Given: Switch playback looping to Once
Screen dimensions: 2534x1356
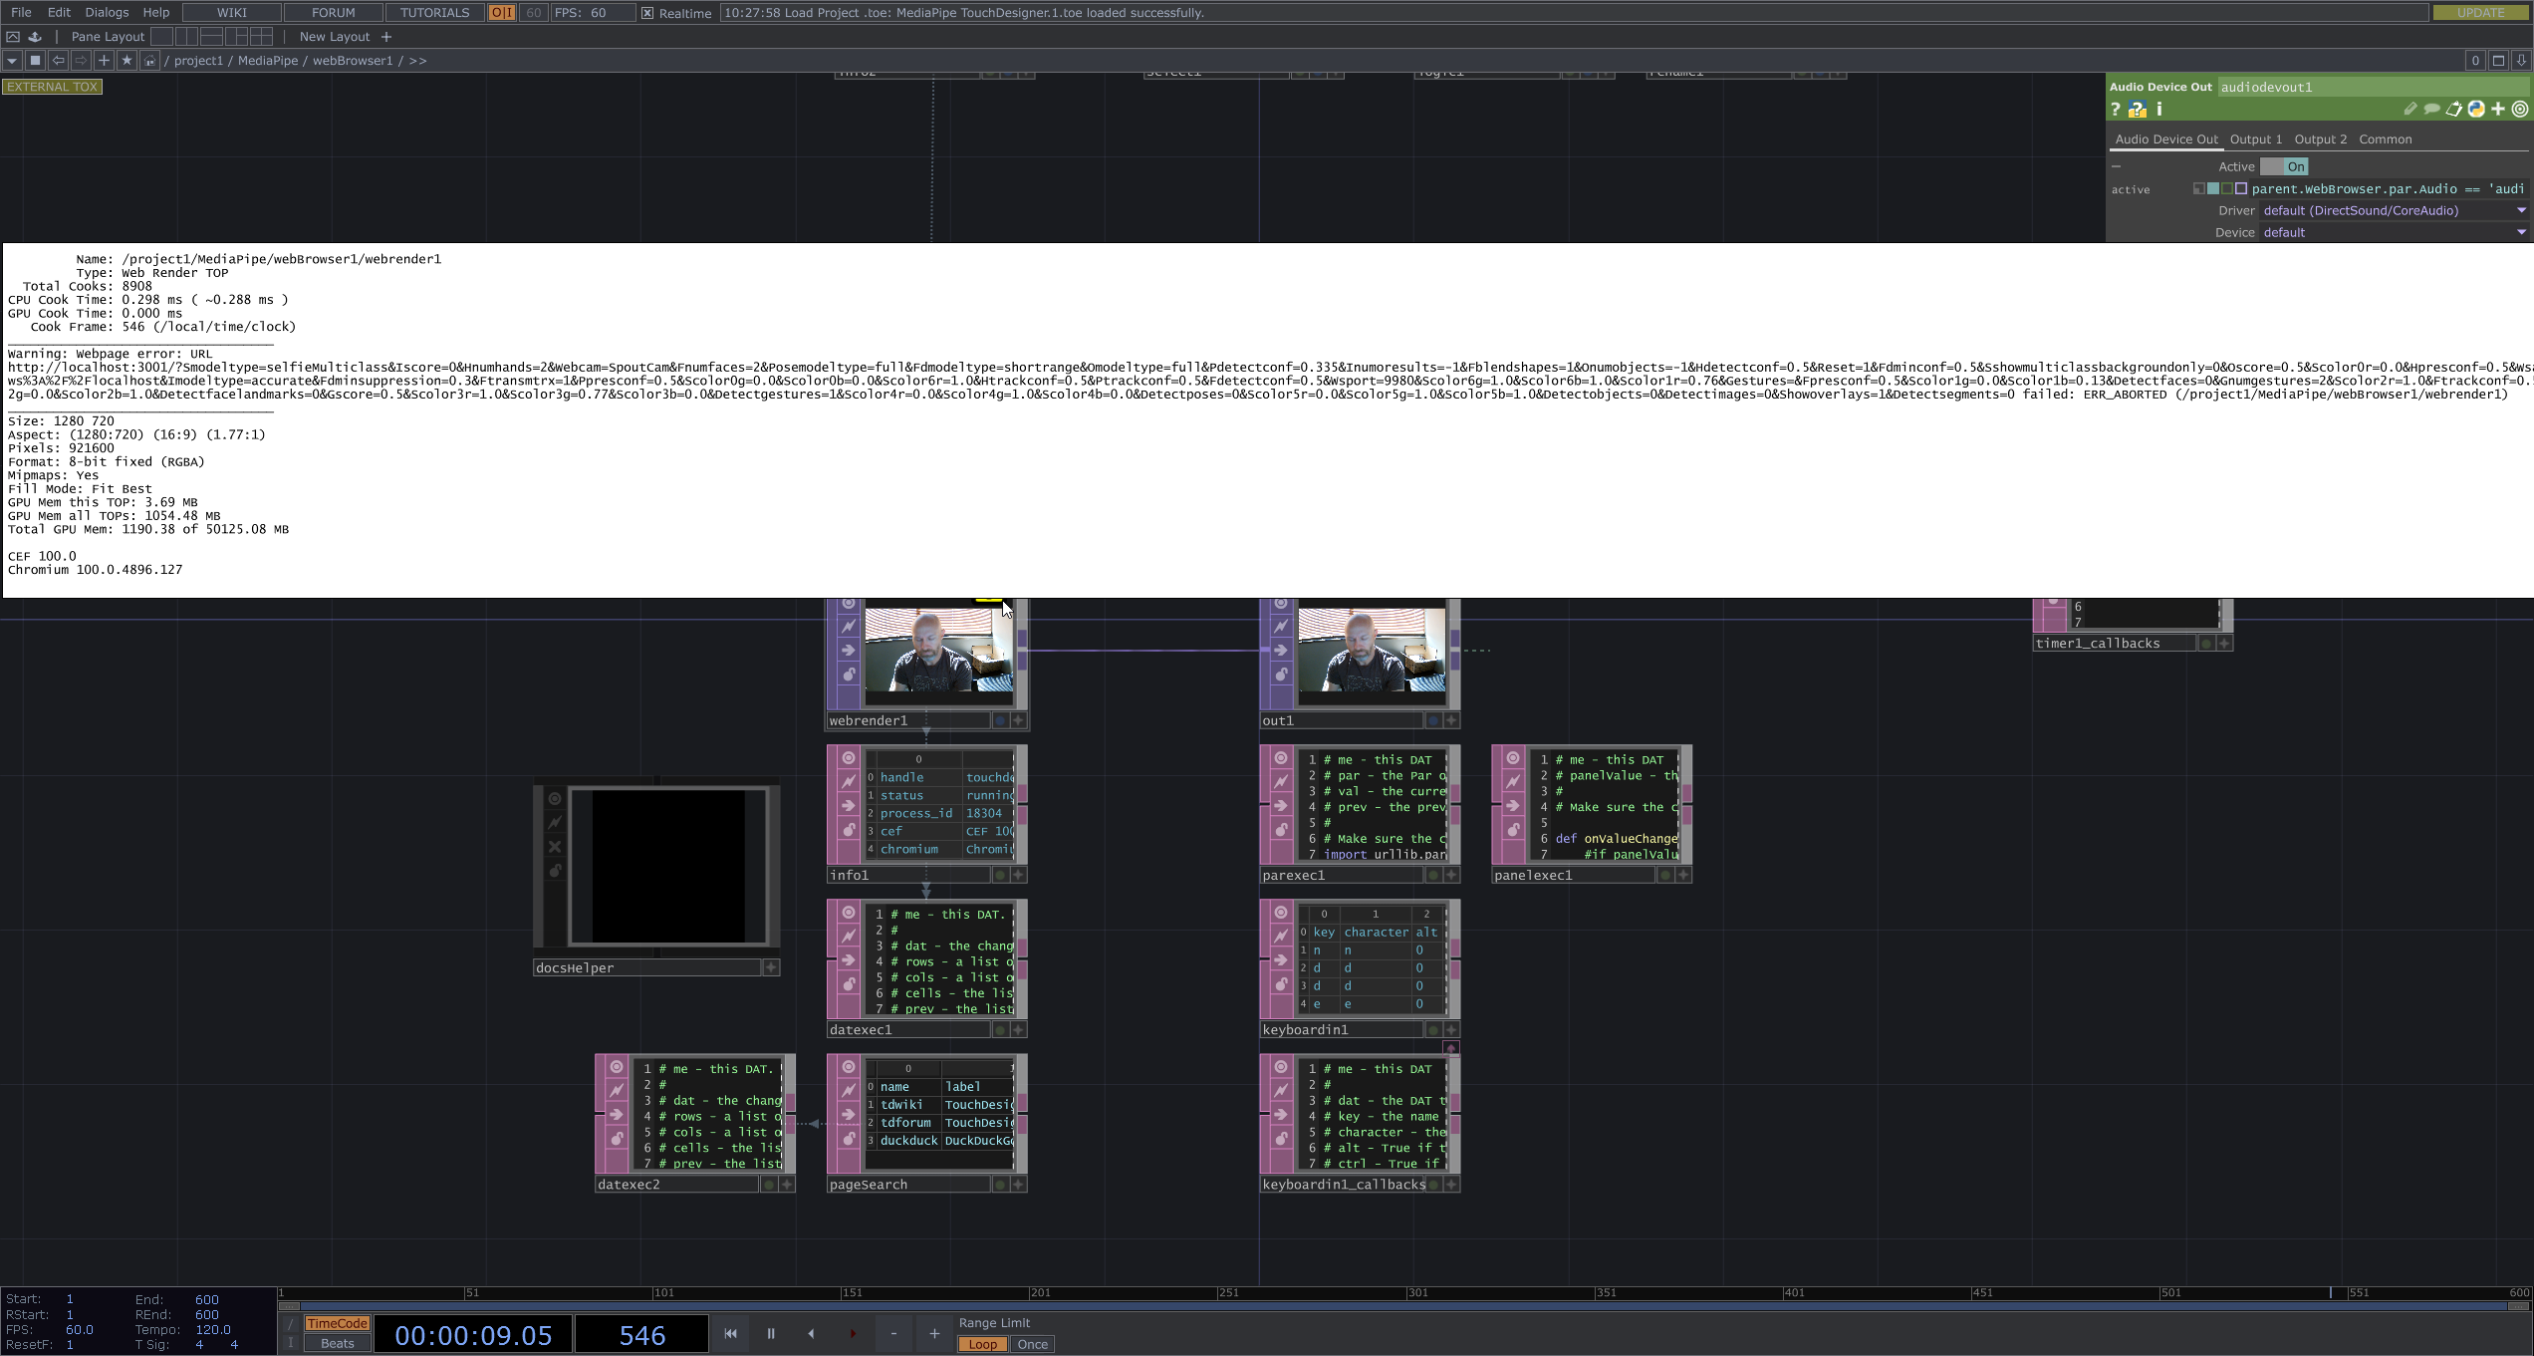Looking at the screenshot, I should [1032, 1344].
